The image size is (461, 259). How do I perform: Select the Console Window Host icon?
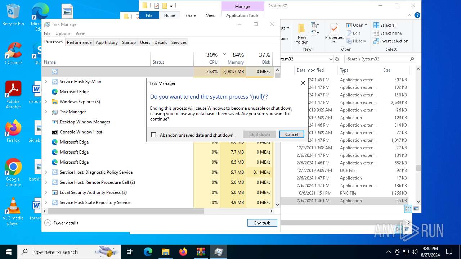coord(55,132)
